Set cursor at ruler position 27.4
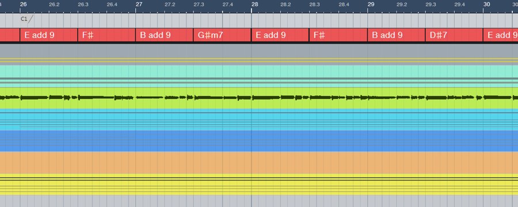The width and height of the screenshot is (518, 207). 227,4
